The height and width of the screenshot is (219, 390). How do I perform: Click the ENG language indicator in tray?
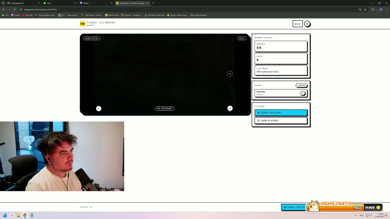tap(362, 216)
